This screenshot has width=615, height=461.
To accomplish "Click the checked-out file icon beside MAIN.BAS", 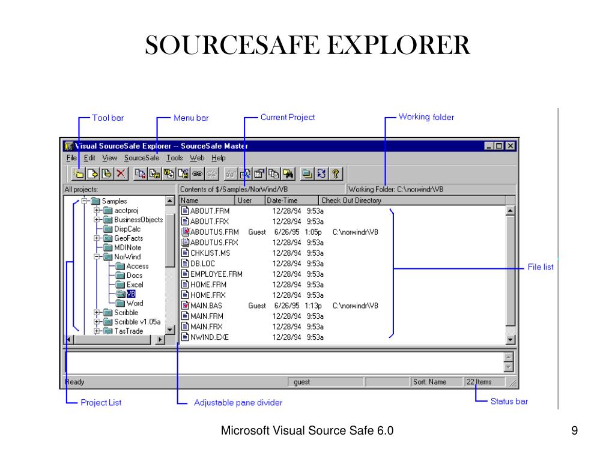I will click(185, 306).
